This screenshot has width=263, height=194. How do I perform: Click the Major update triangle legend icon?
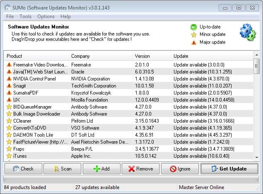tap(194, 43)
